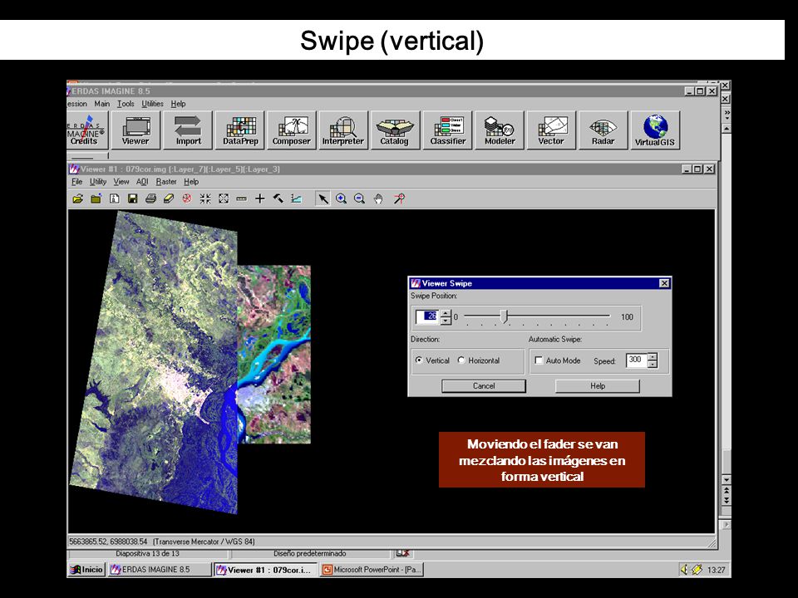
Task: Click the inward arrows zoom-in-by-2 icon
Action: point(205,199)
